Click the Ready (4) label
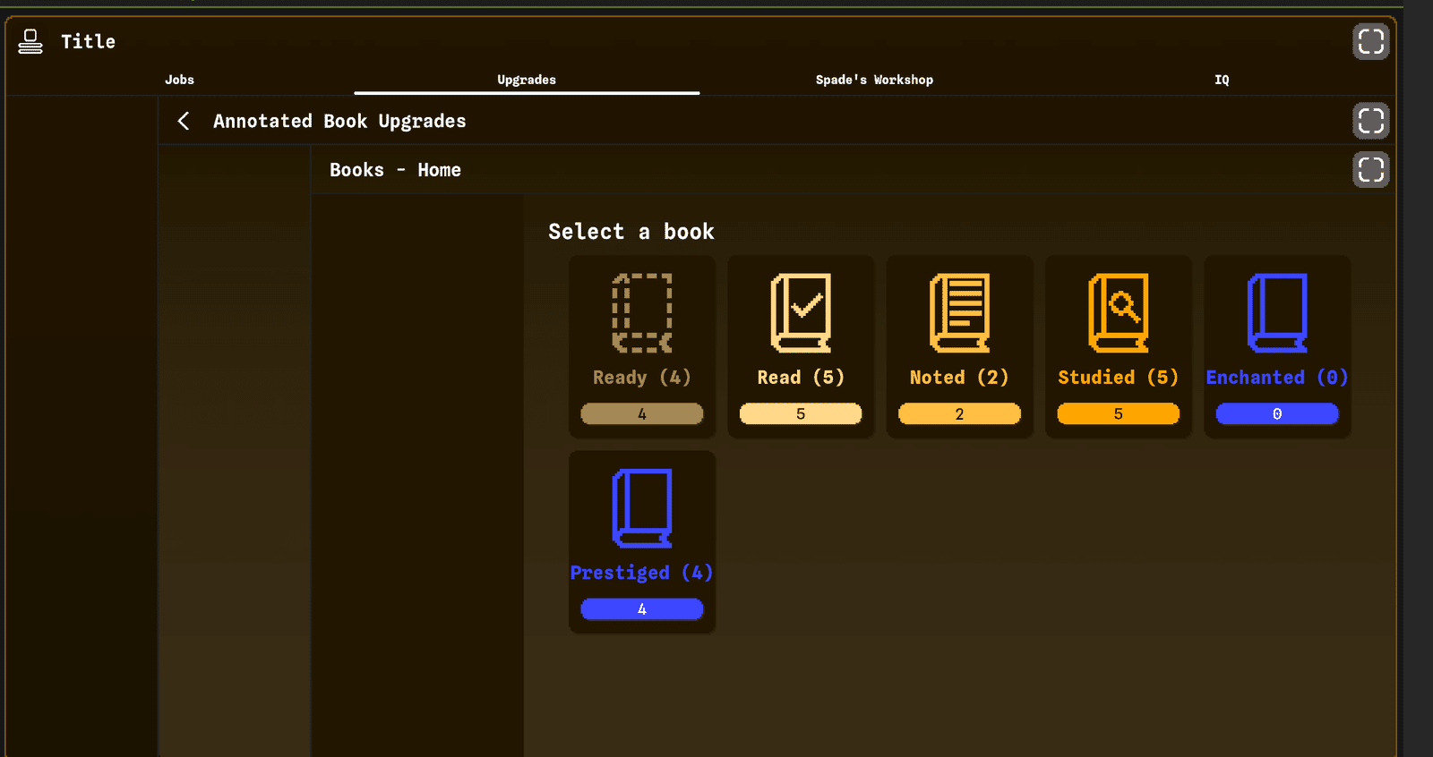Screen dimensions: 1433x757 642,378
